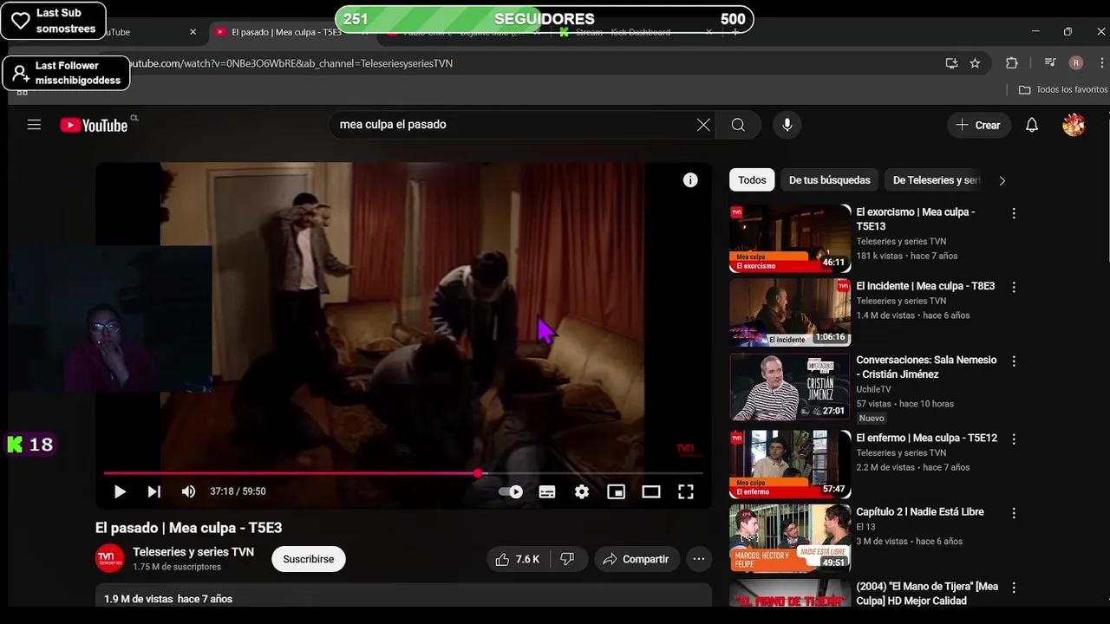This screenshot has height=624, width=1110.
Task: Like the video (7.6 K)
Action: click(x=518, y=559)
